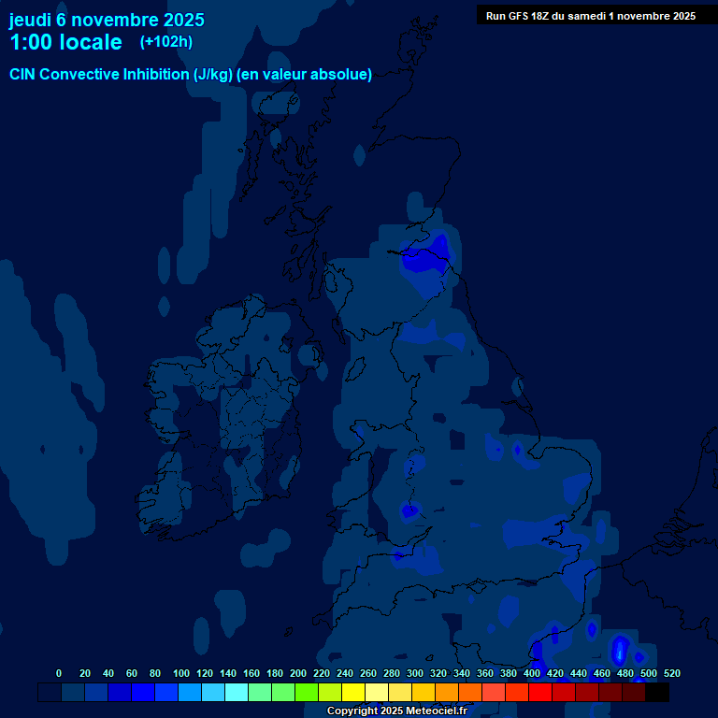Click the date title jeudi 6 novembre 2025

[107, 20]
